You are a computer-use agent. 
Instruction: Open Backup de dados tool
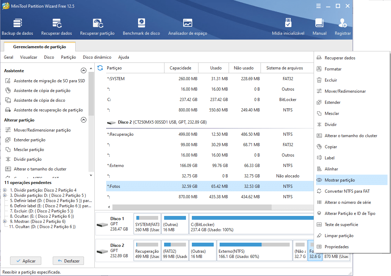tap(17, 27)
